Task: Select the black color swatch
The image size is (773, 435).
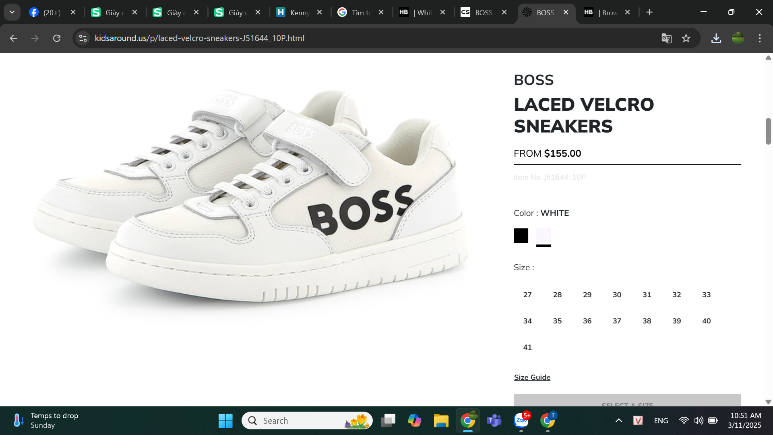Action: point(521,236)
